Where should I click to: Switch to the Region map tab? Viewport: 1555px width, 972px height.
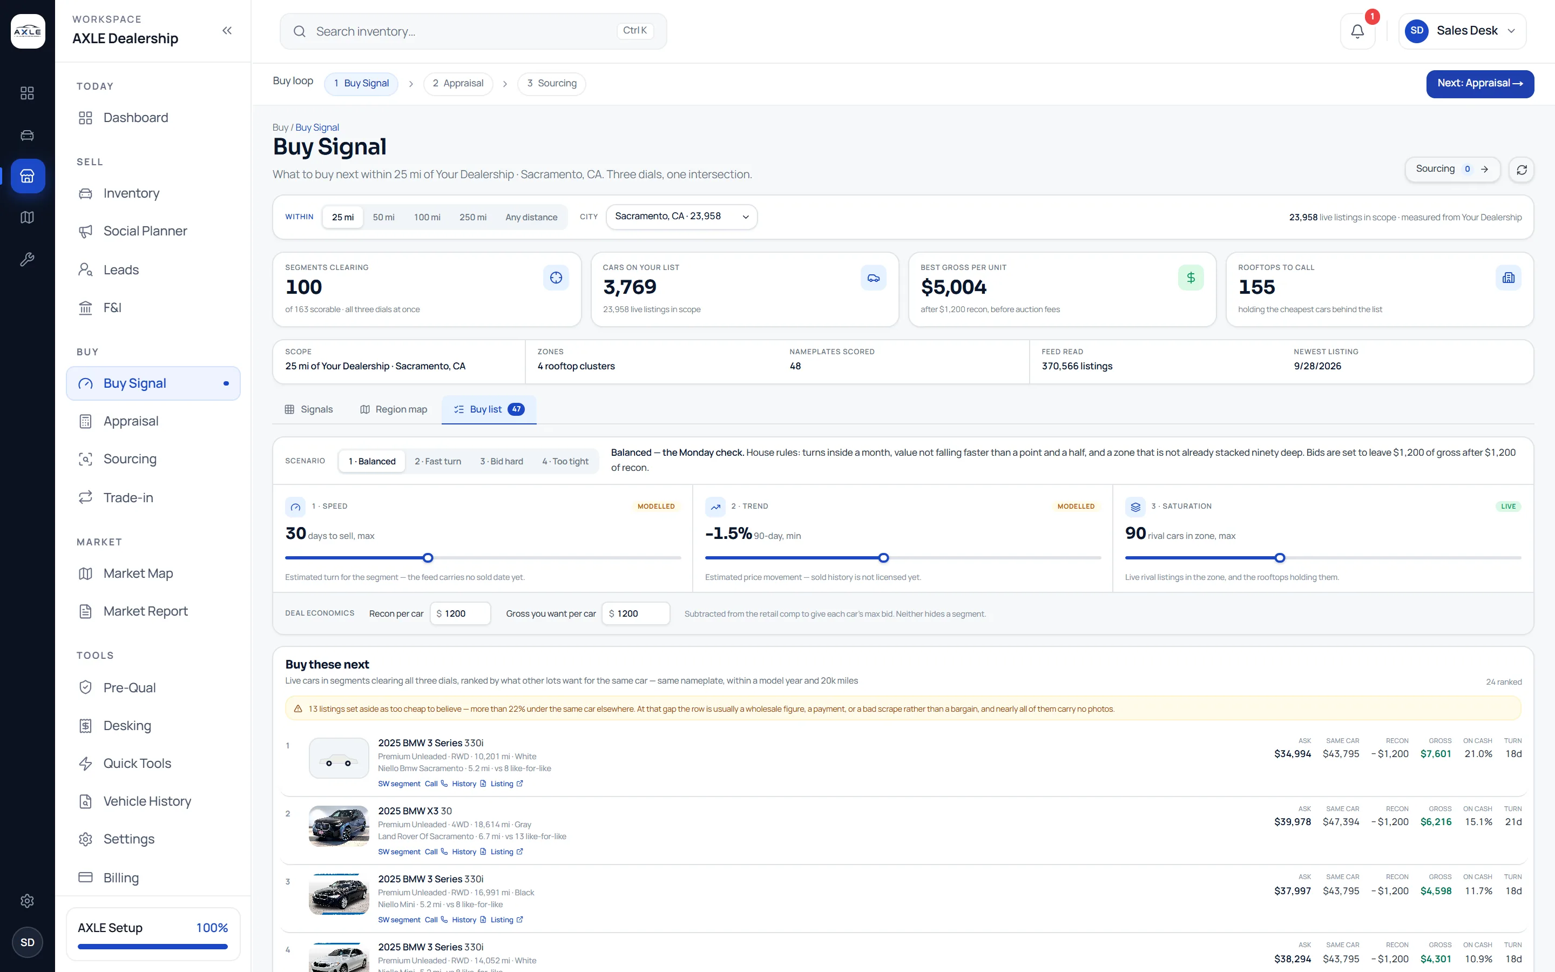[393, 409]
